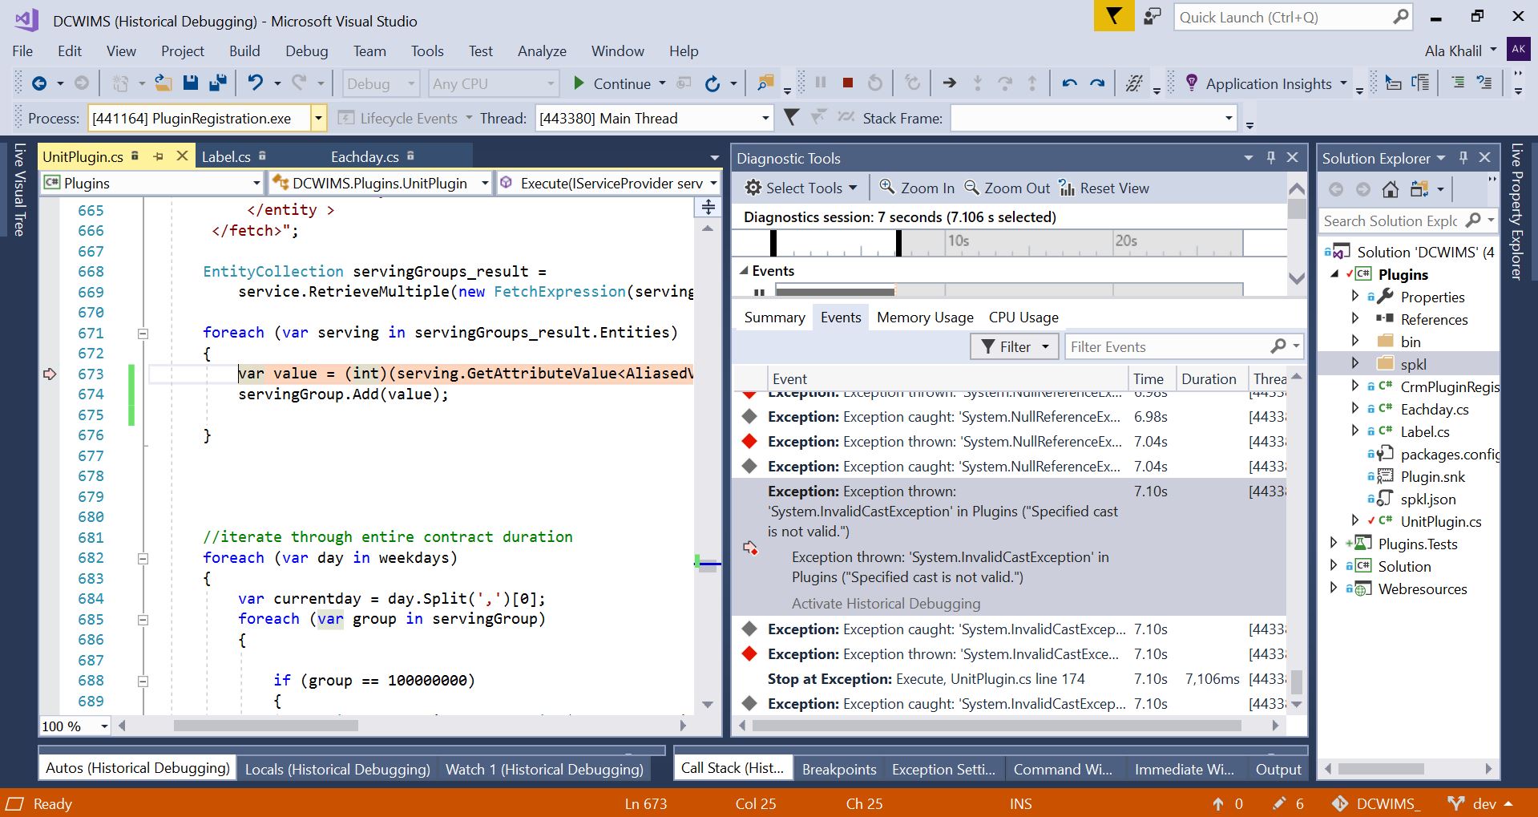Click the split editor icon above the scrollbar
Image resolution: width=1538 pixels, height=817 pixels.
[708, 208]
